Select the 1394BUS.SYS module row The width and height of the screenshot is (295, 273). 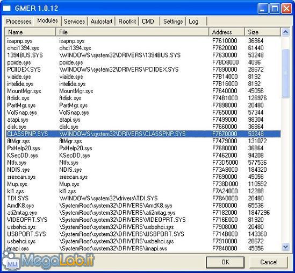pyautogui.click(x=143, y=55)
